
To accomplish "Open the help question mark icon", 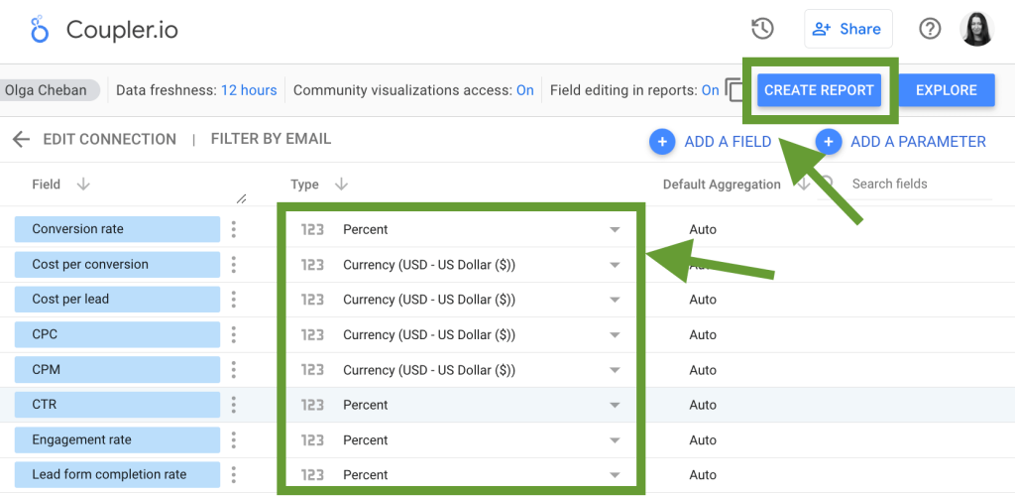I will pos(930,30).
